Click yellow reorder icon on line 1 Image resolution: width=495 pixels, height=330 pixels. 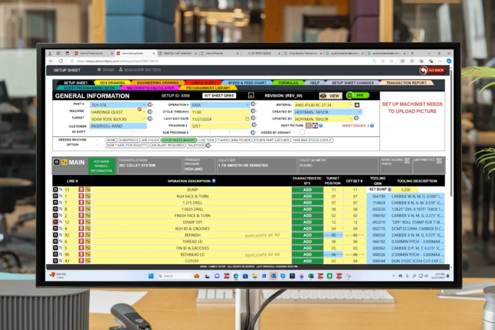tap(88, 196)
